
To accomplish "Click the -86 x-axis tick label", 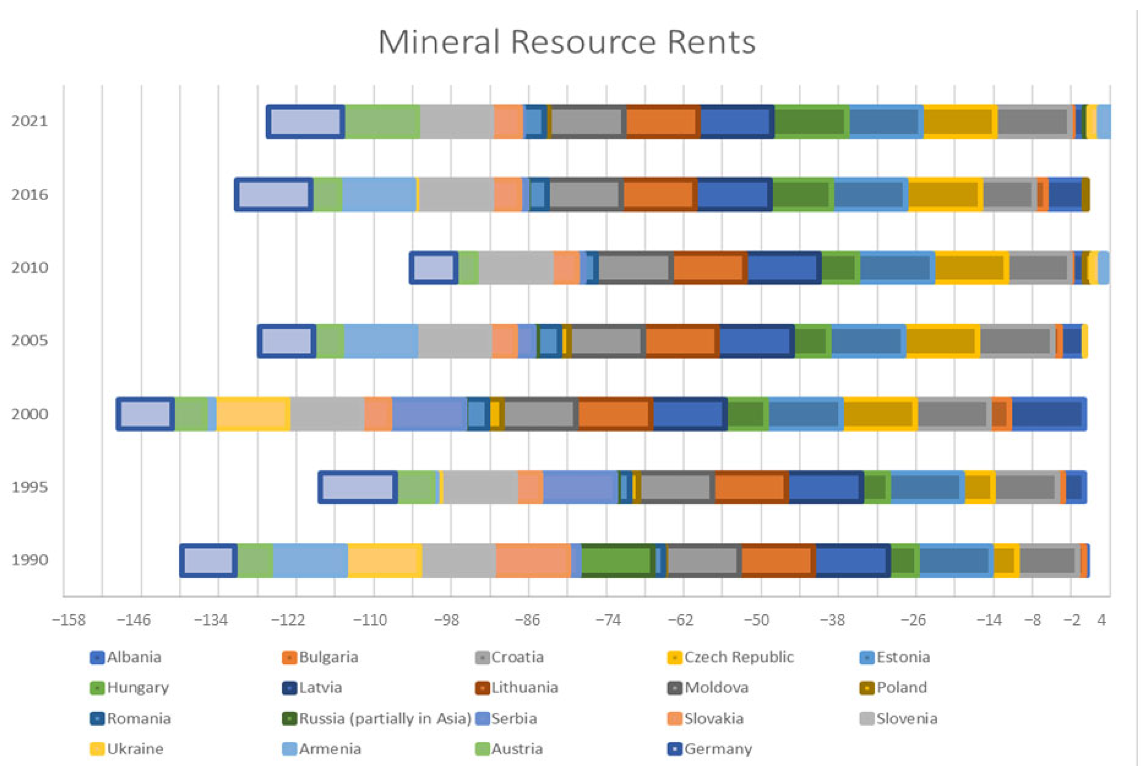I will 528,620.
